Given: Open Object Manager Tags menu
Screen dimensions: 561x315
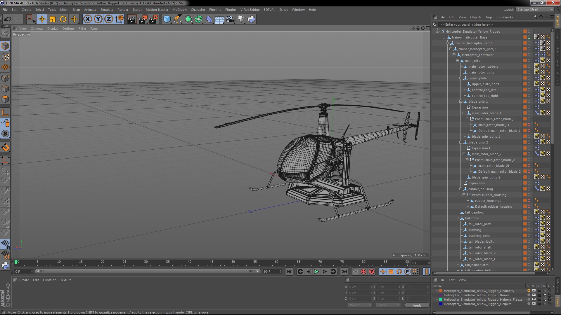Looking at the screenshot, I should point(489,17).
